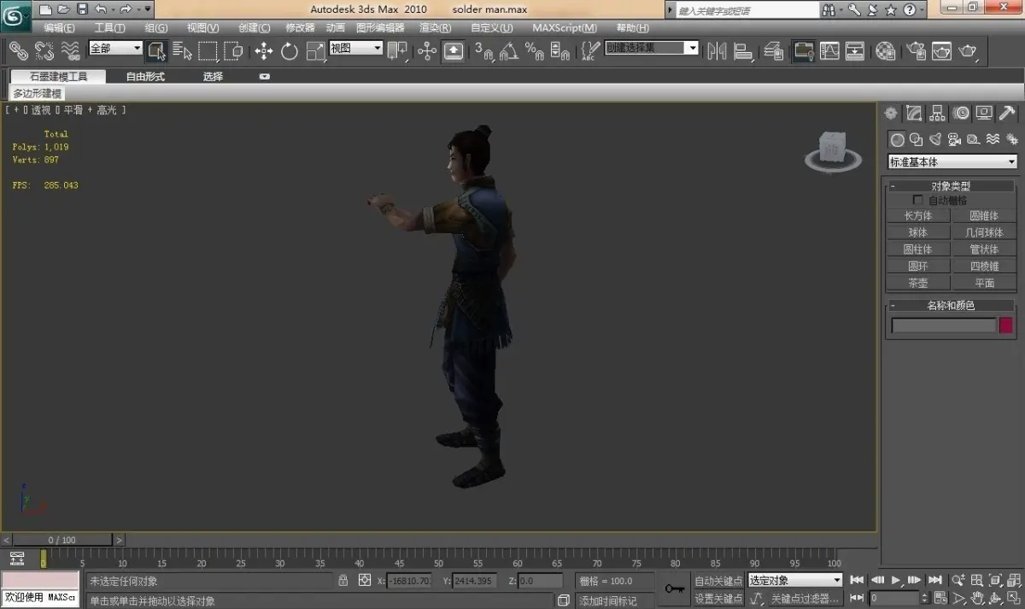
Task: Open the Layer Manager icon
Action: pos(774,50)
